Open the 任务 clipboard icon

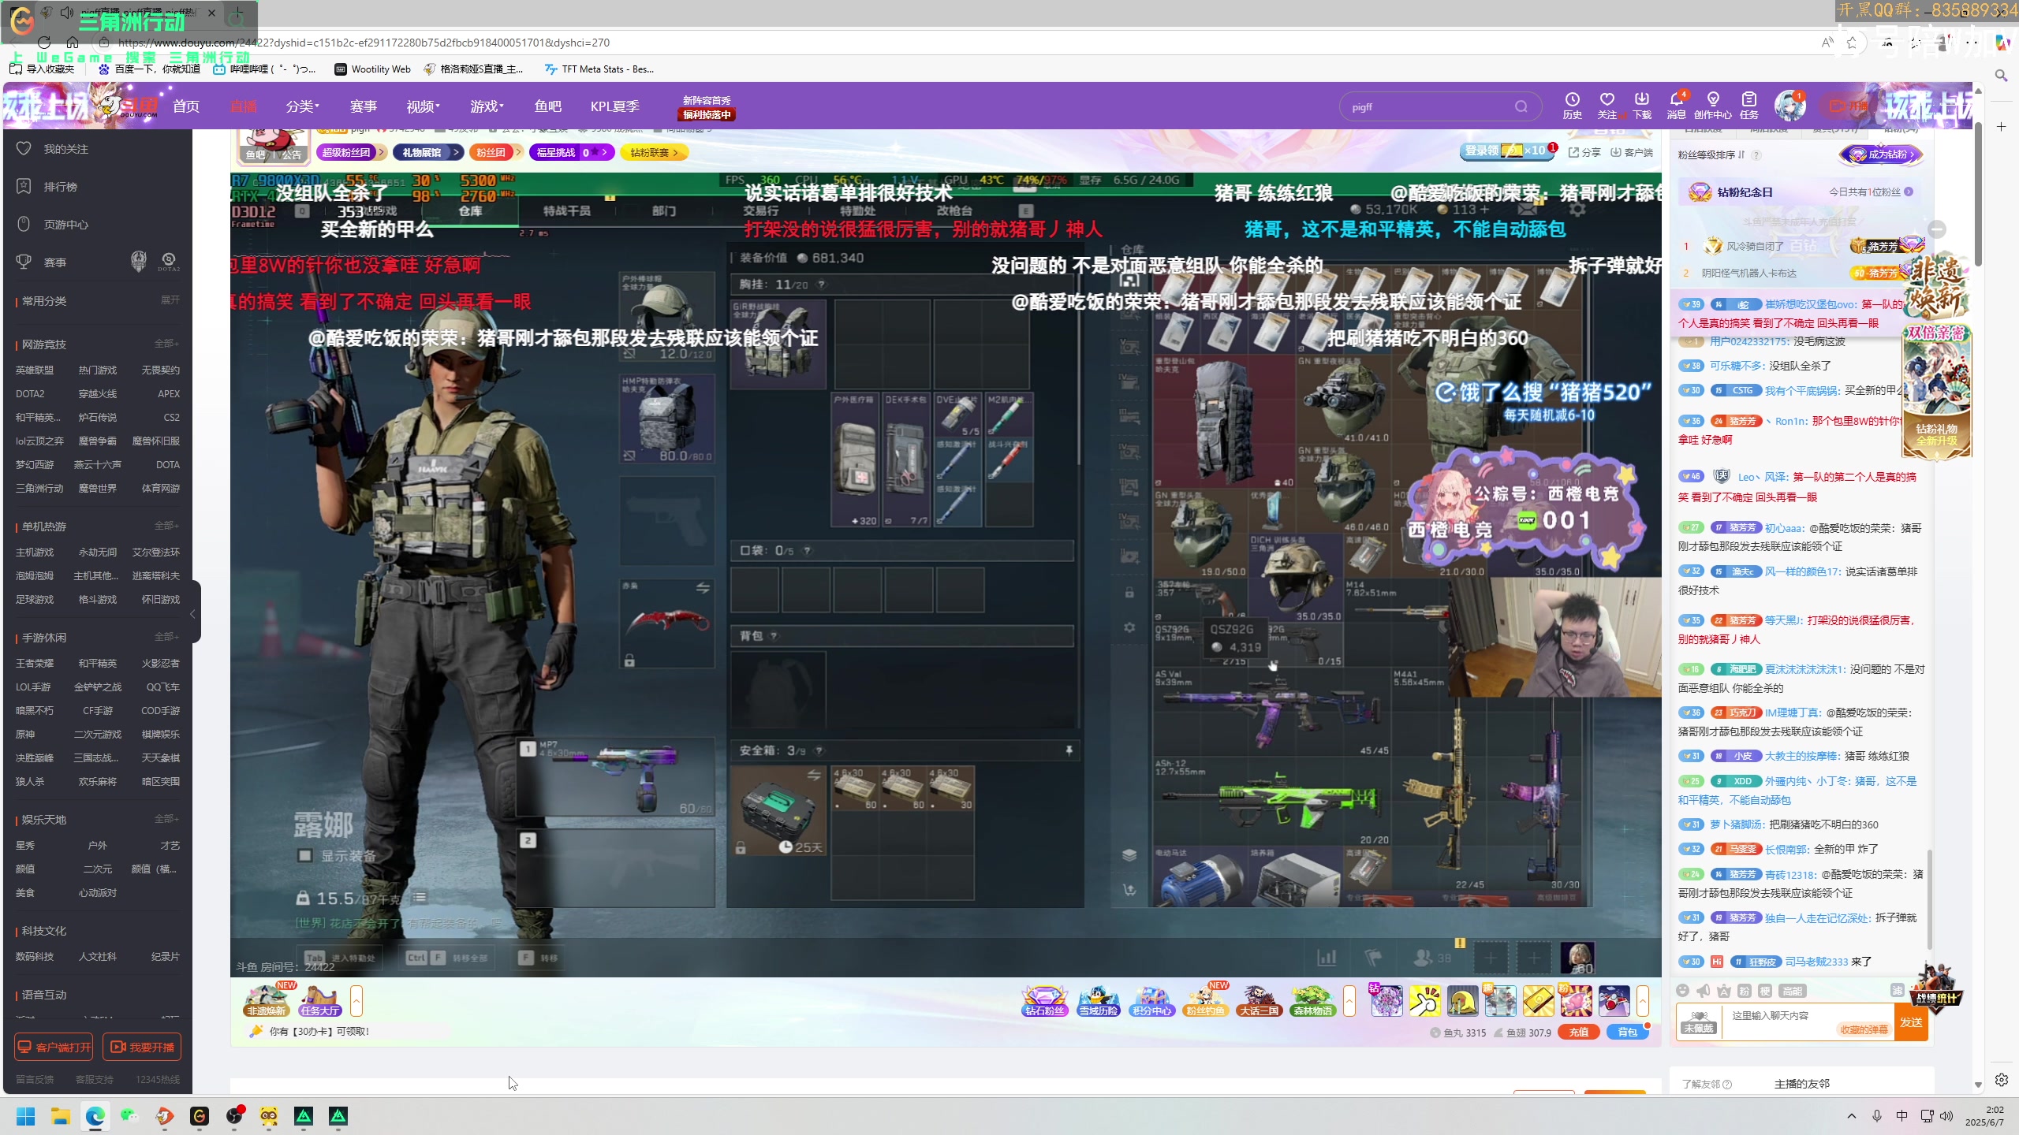point(1749,106)
